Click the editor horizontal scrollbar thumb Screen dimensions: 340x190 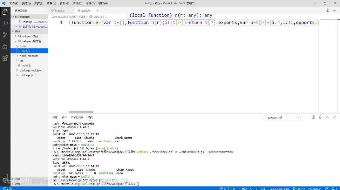pos(81,112)
